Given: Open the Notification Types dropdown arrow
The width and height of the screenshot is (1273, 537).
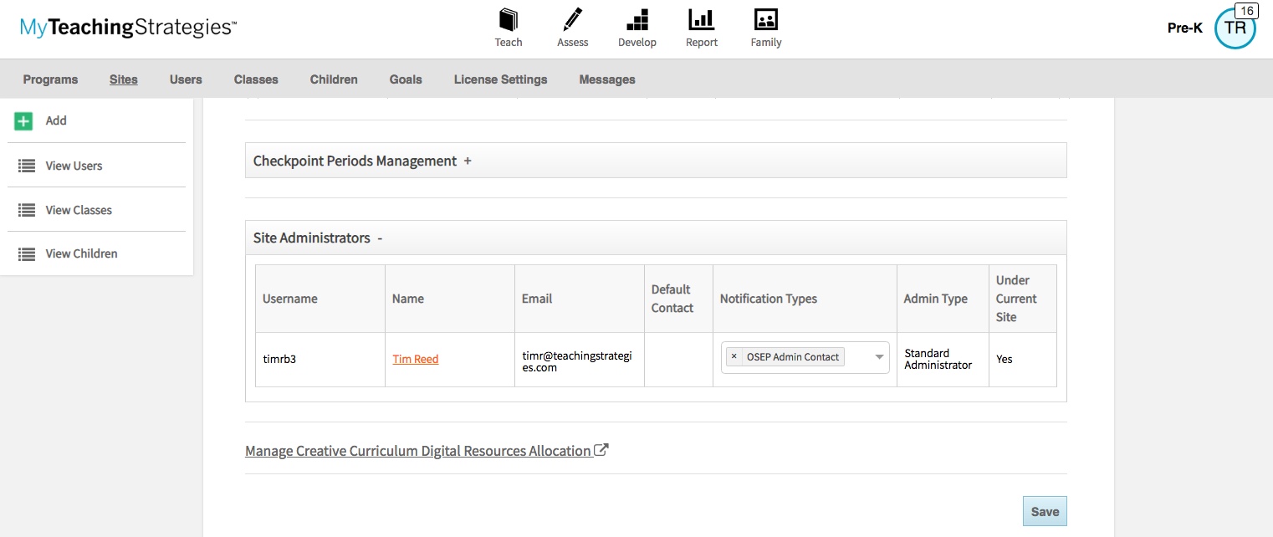Looking at the screenshot, I should tap(877, 357).
